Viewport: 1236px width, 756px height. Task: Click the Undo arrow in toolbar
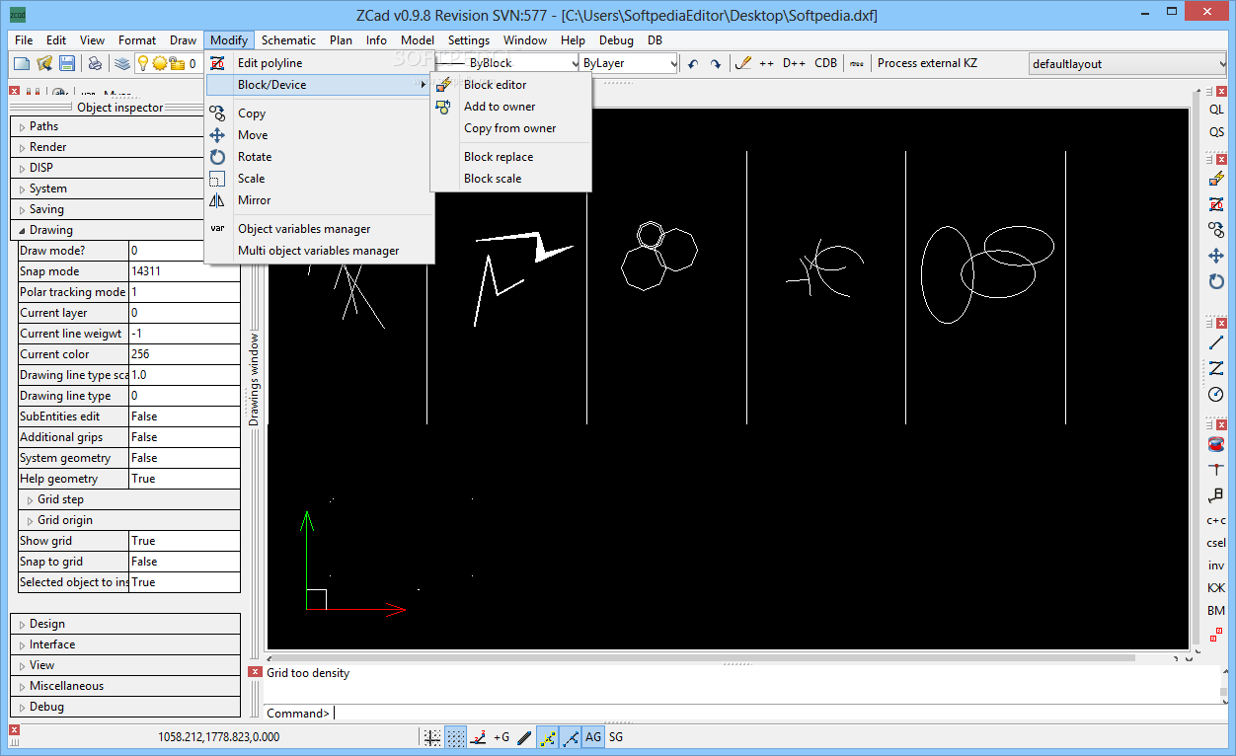pos(692,63)
